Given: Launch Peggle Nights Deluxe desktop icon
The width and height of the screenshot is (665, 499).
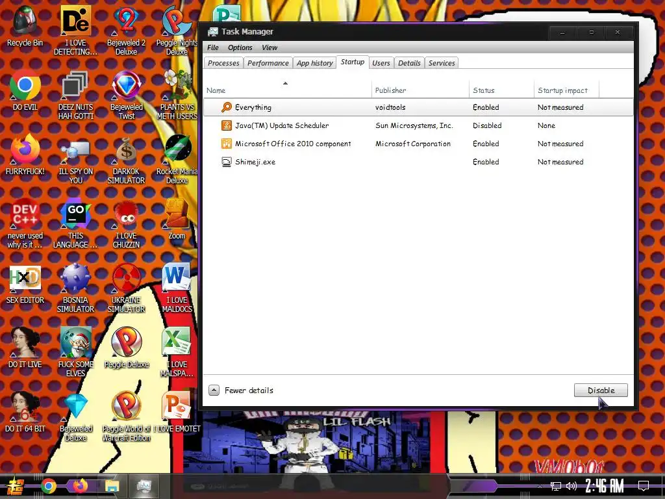Looking at the screenshot, I should point(177,31).
